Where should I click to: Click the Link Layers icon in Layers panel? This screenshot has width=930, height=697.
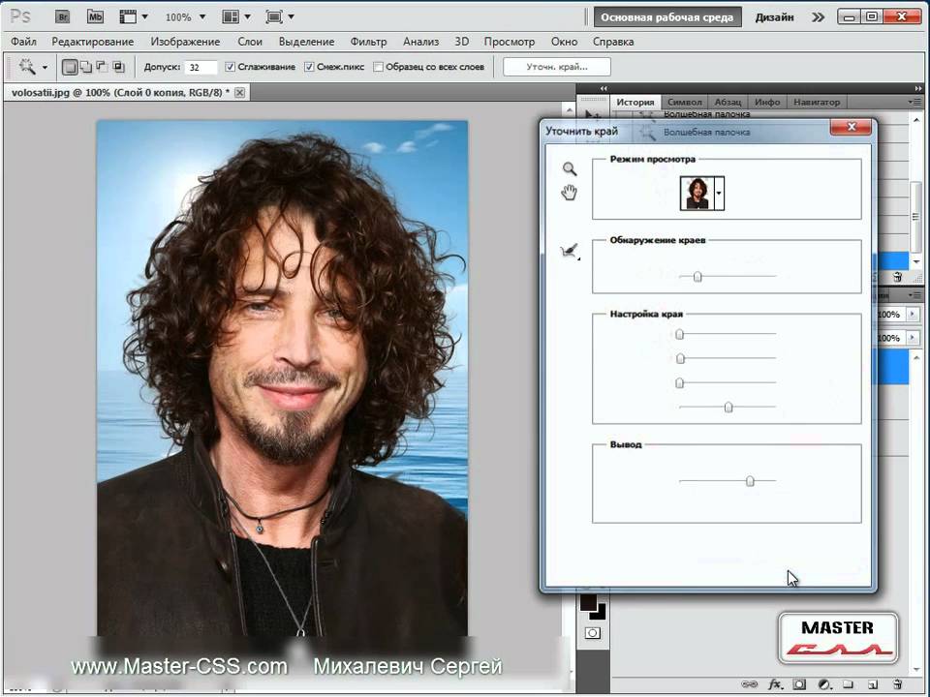[749, 684]
